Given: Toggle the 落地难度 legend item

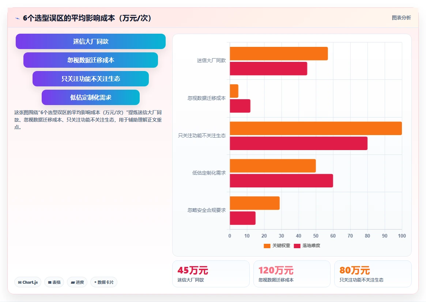Looking at the screenshot, I should coord(307,246).
